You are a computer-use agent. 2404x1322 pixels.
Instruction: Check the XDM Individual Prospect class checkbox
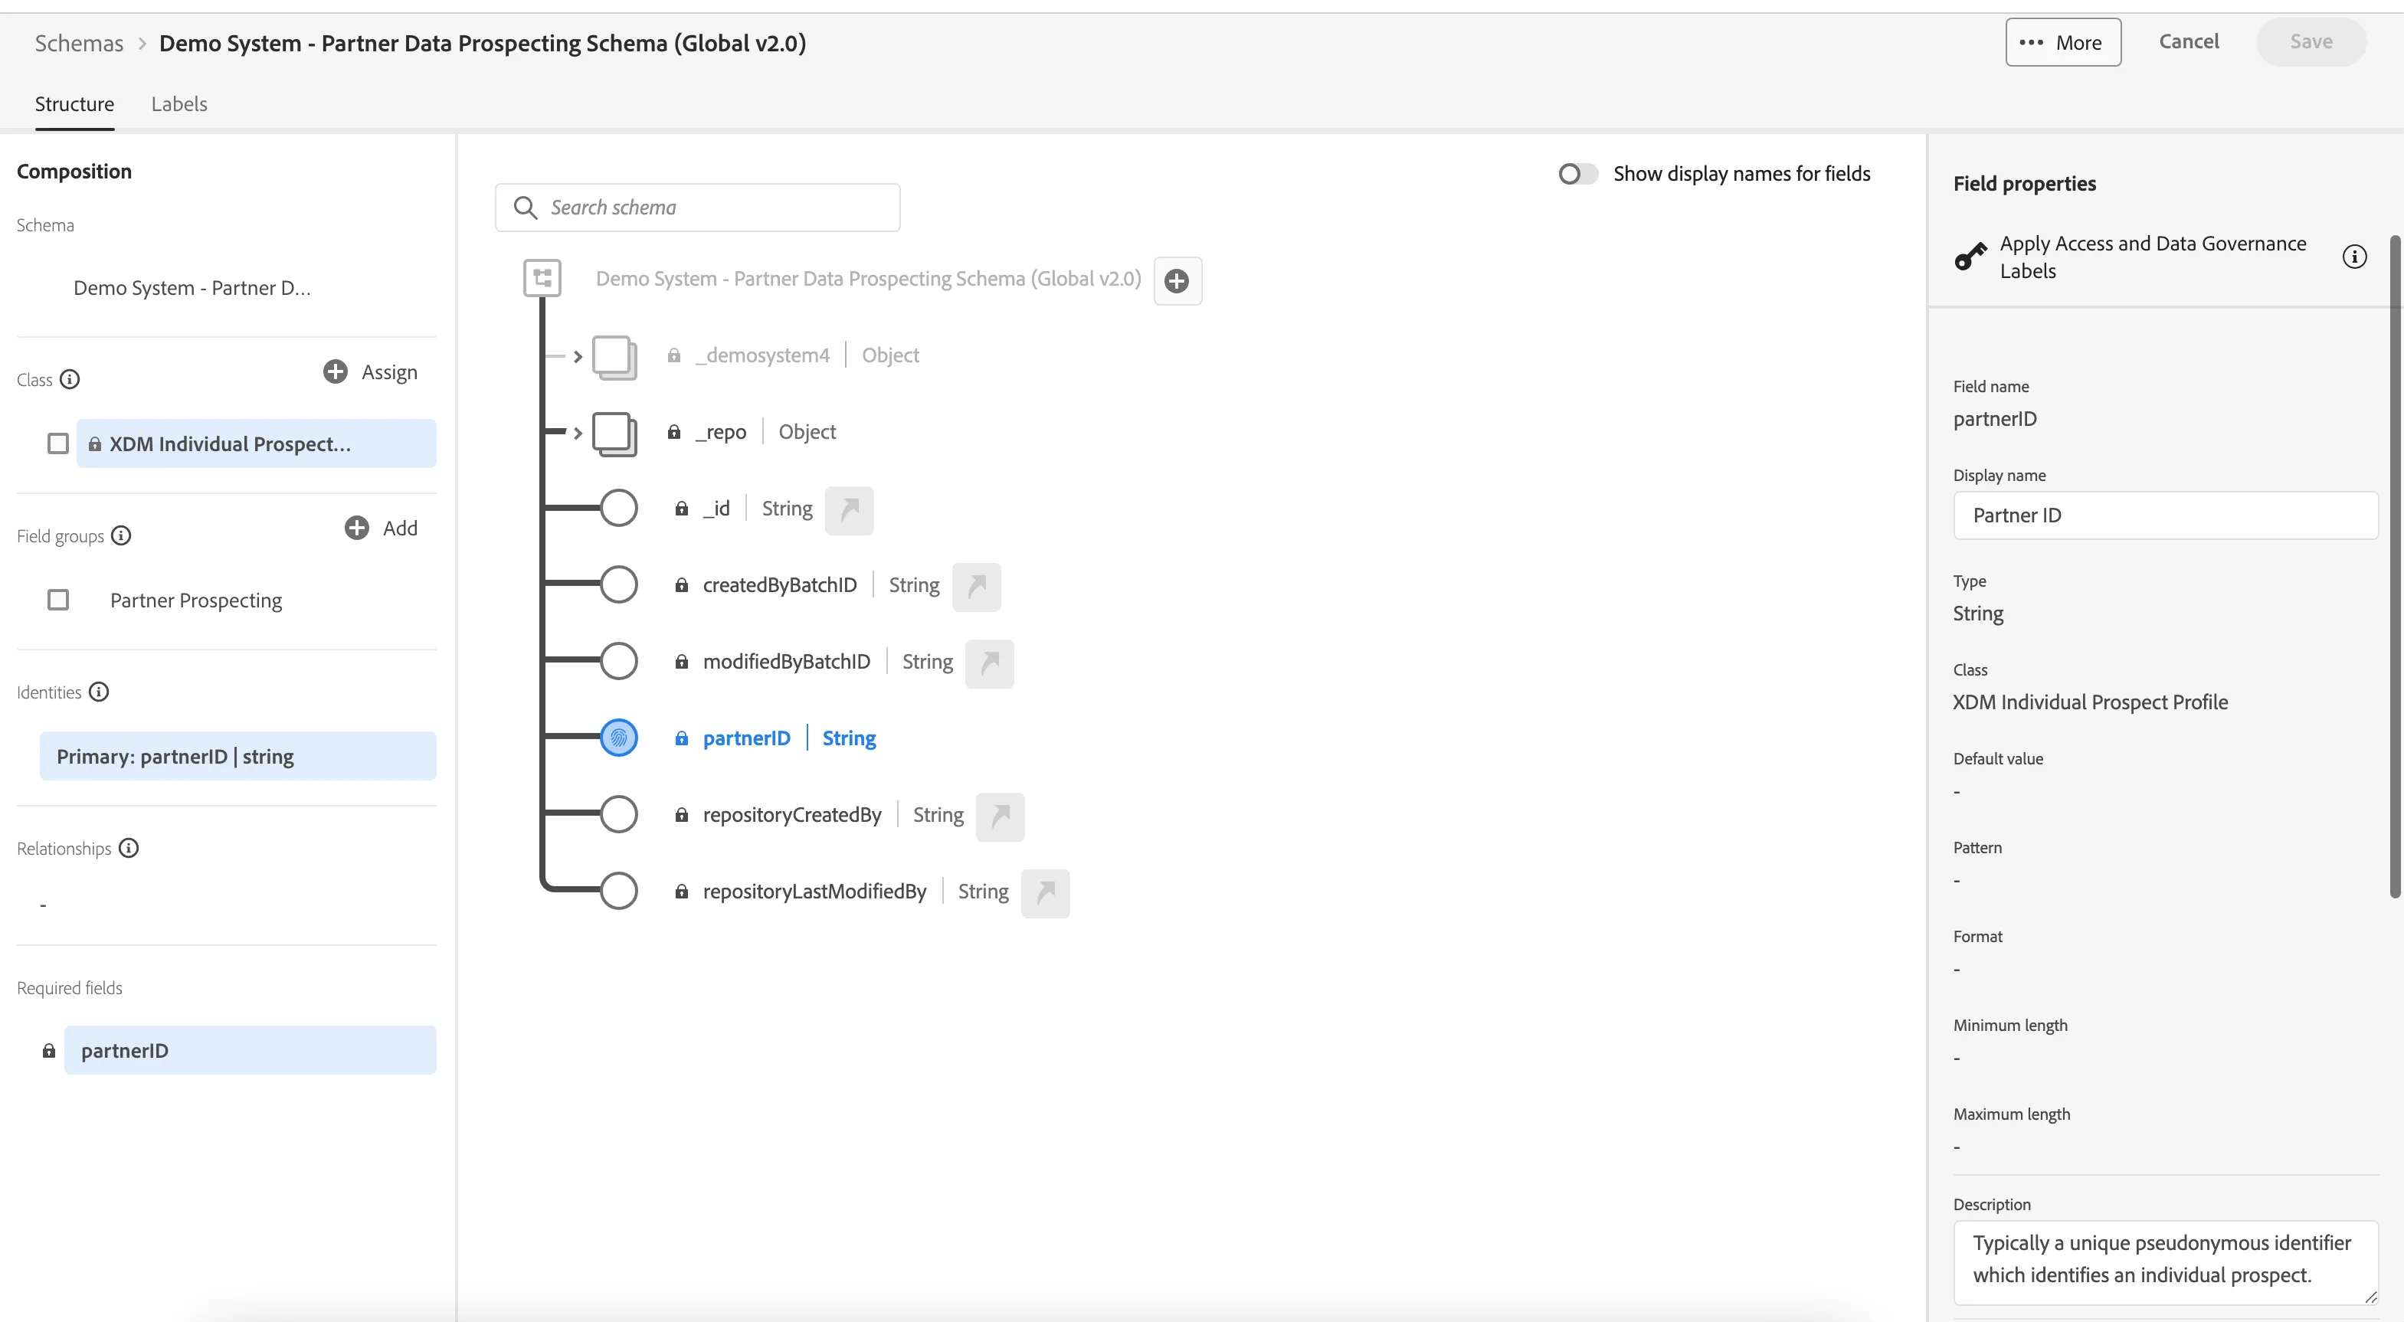pos(58,443)
